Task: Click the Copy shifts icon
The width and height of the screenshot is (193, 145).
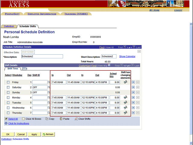Action: [46, 119]
